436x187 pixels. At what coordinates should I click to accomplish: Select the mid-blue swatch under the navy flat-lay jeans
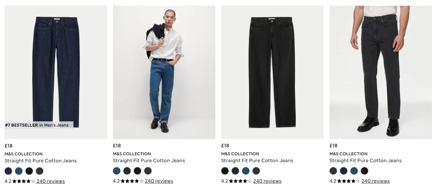[x=19, y=171]
